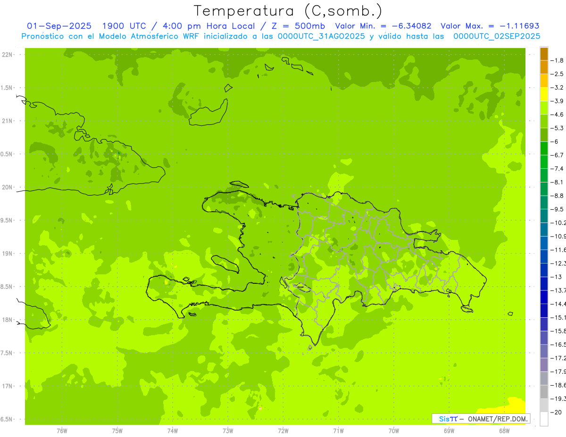This screenshot has width=566, height=437.
Task: Click the '-4.6' color scale value
Action: (557, 115)
